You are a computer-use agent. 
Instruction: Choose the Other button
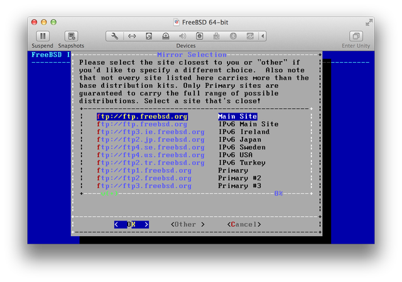188,225
